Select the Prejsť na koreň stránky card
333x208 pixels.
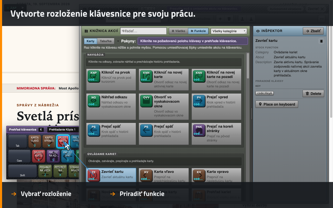[x=216, y=134]
